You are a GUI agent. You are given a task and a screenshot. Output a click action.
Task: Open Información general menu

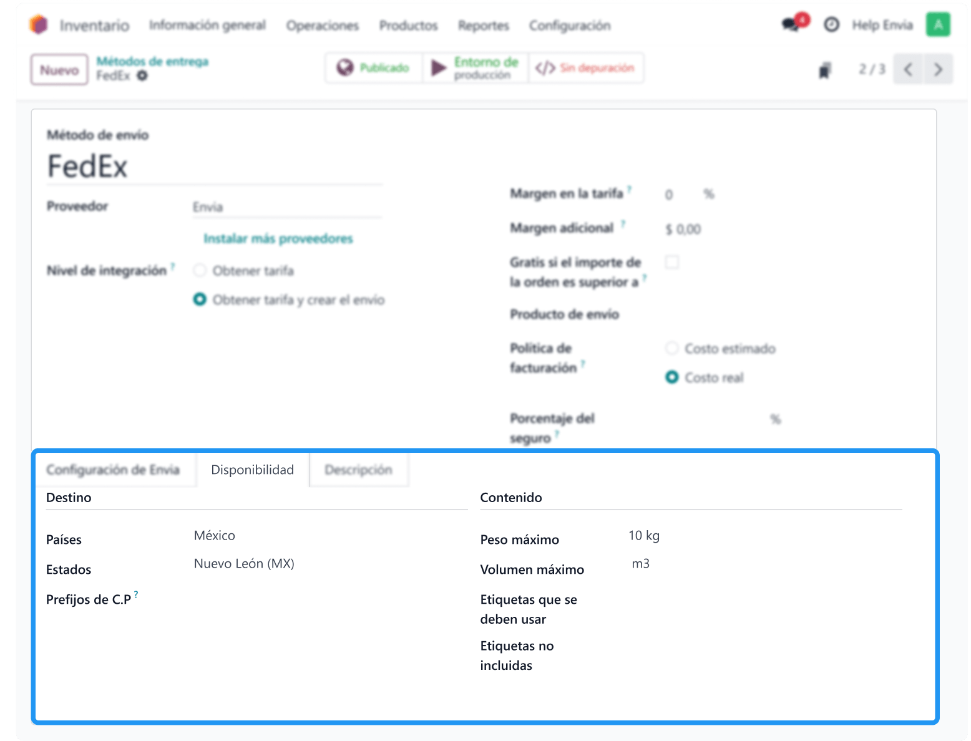coord(207,25)
